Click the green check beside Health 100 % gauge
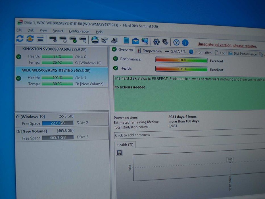Viewport: 265px width, 199px height. (116, 68)
